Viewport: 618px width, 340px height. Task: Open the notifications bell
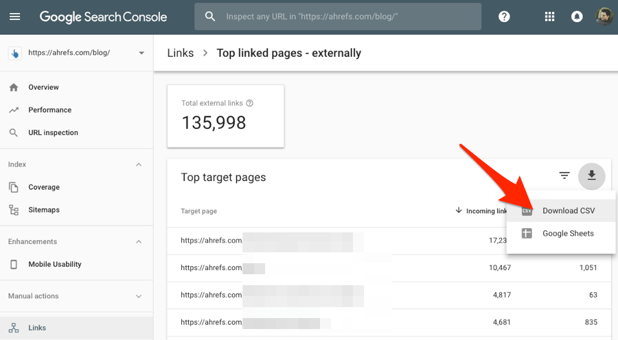point(577,16)
